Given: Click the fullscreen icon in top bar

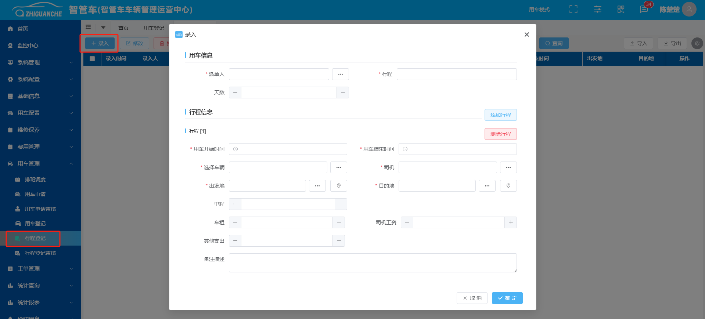Looking at the screenshot, I should point(573,10).
